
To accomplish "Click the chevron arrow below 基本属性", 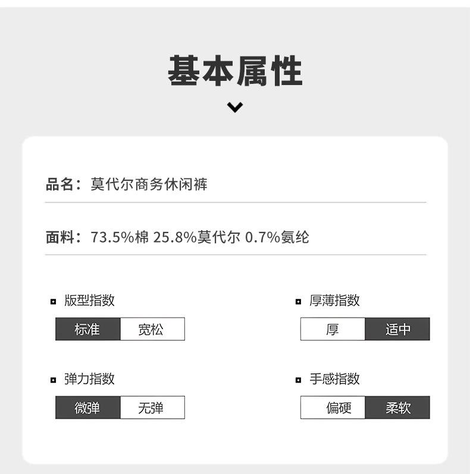I will pos(235,107).
